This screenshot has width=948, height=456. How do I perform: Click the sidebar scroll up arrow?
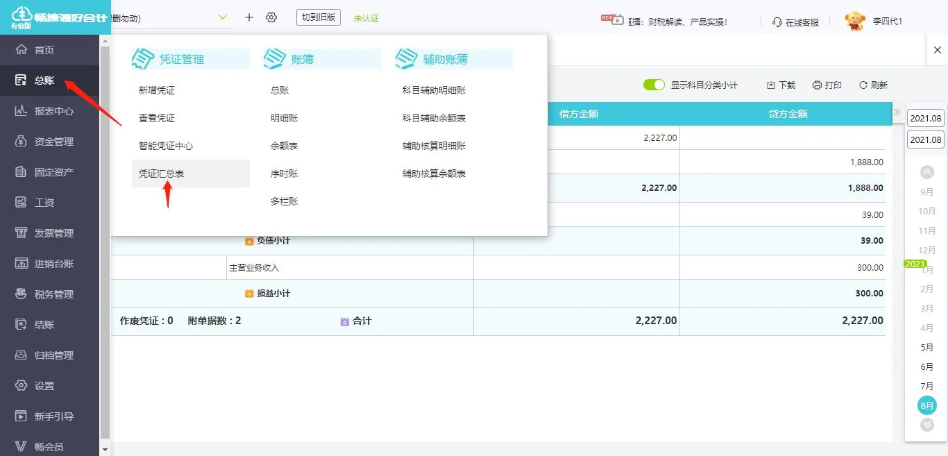(105, 40)
